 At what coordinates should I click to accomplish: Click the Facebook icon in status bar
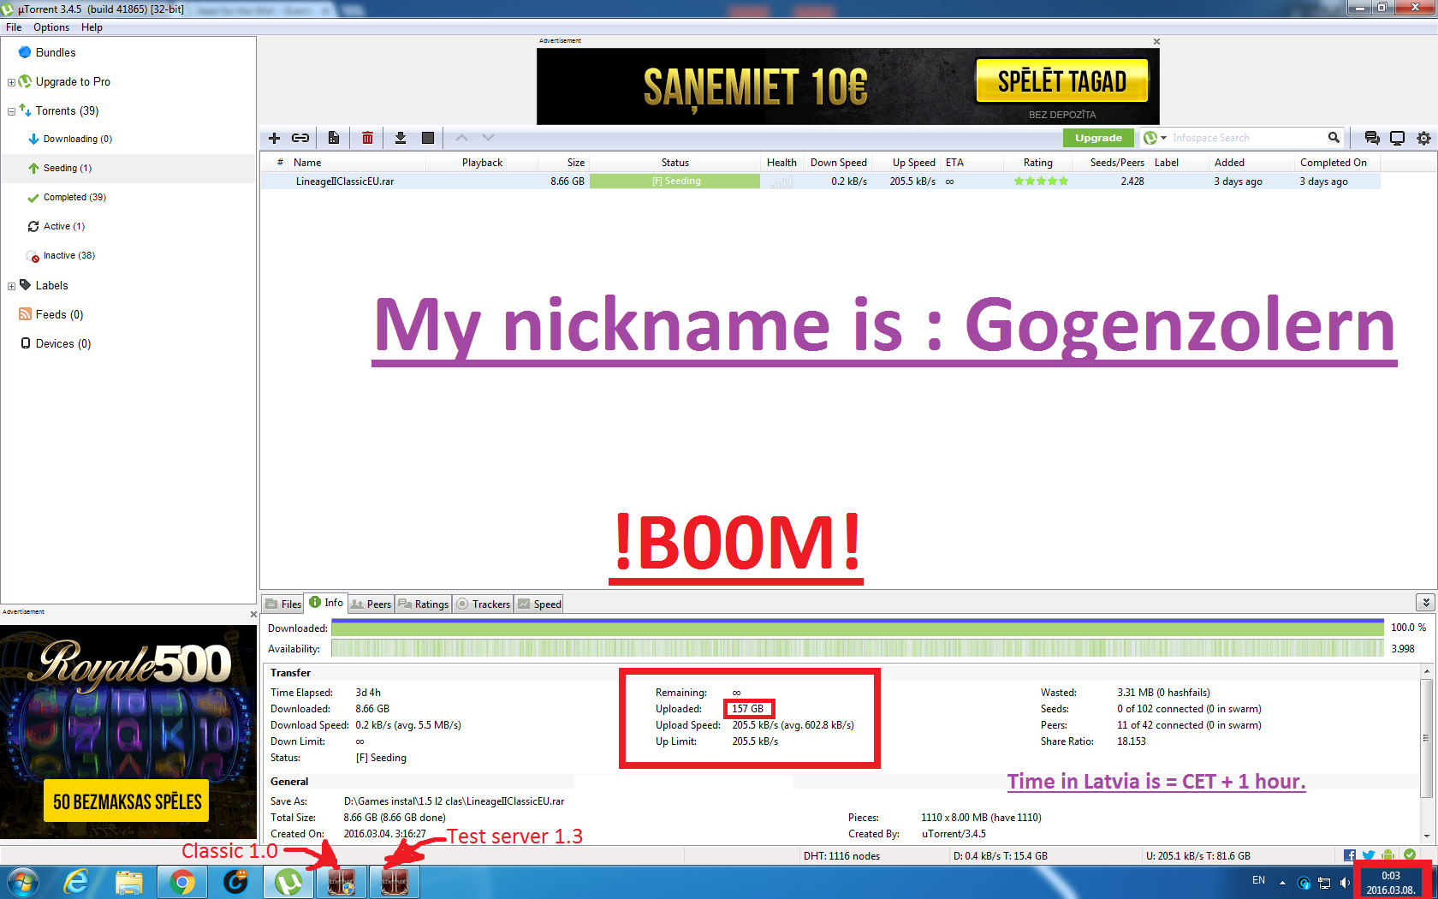(x=1350, y=855)
